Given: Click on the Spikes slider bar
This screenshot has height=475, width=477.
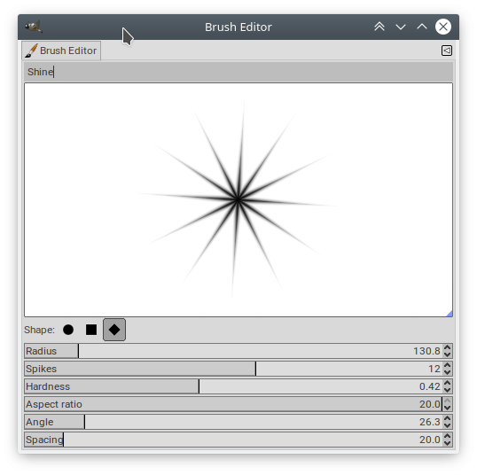Looking at the screenshot, I should click(x=234, y=369).
